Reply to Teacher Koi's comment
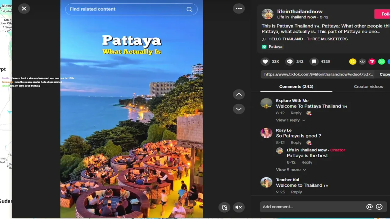390x219 pixels. (x=296, y=192)
